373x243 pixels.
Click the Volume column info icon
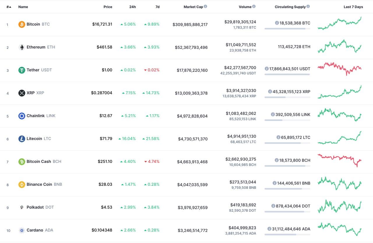point(254,6)
